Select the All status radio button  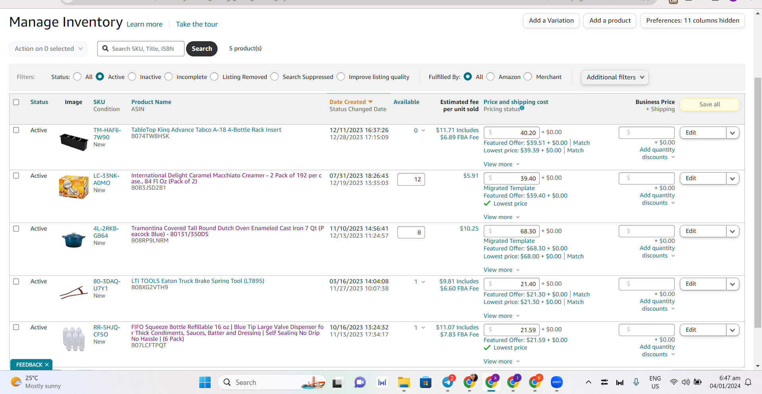77,77
